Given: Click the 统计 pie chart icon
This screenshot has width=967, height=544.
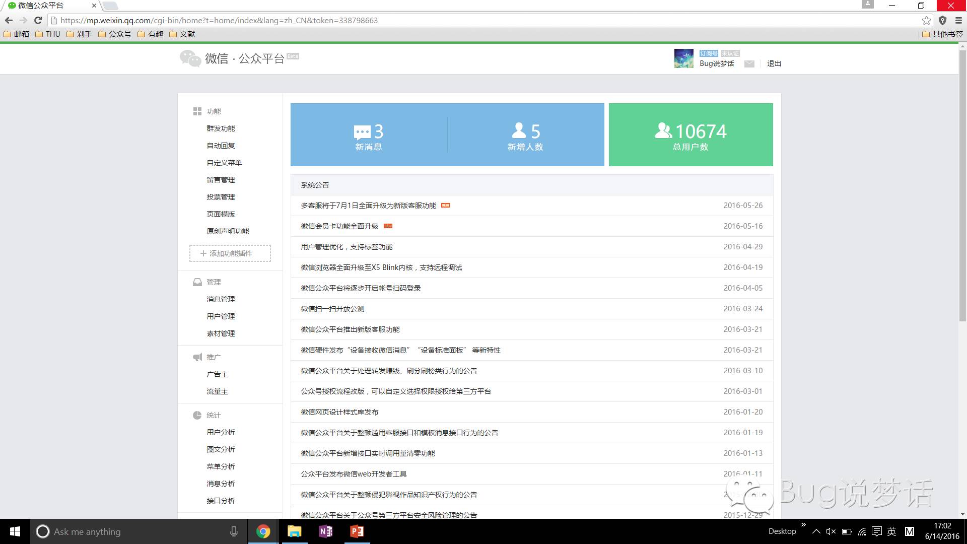Looking at the screenshot, I should [197, 415].
